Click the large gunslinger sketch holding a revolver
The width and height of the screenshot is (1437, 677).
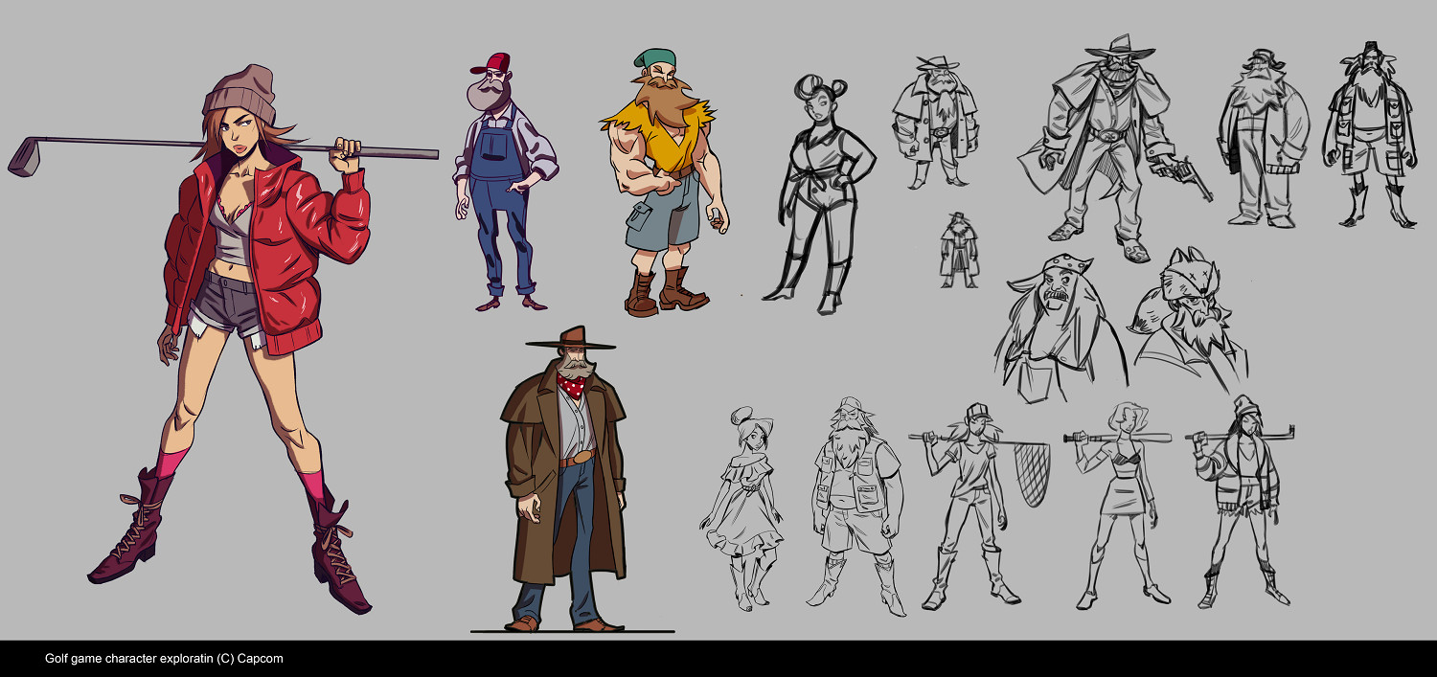tap(1102, 144)
